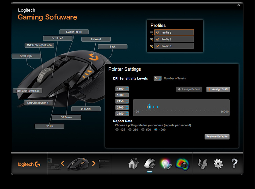This screenshot has height=189, width=255.
Task: Click the Scroll Left button label
Action: click(x=58, y=38)
